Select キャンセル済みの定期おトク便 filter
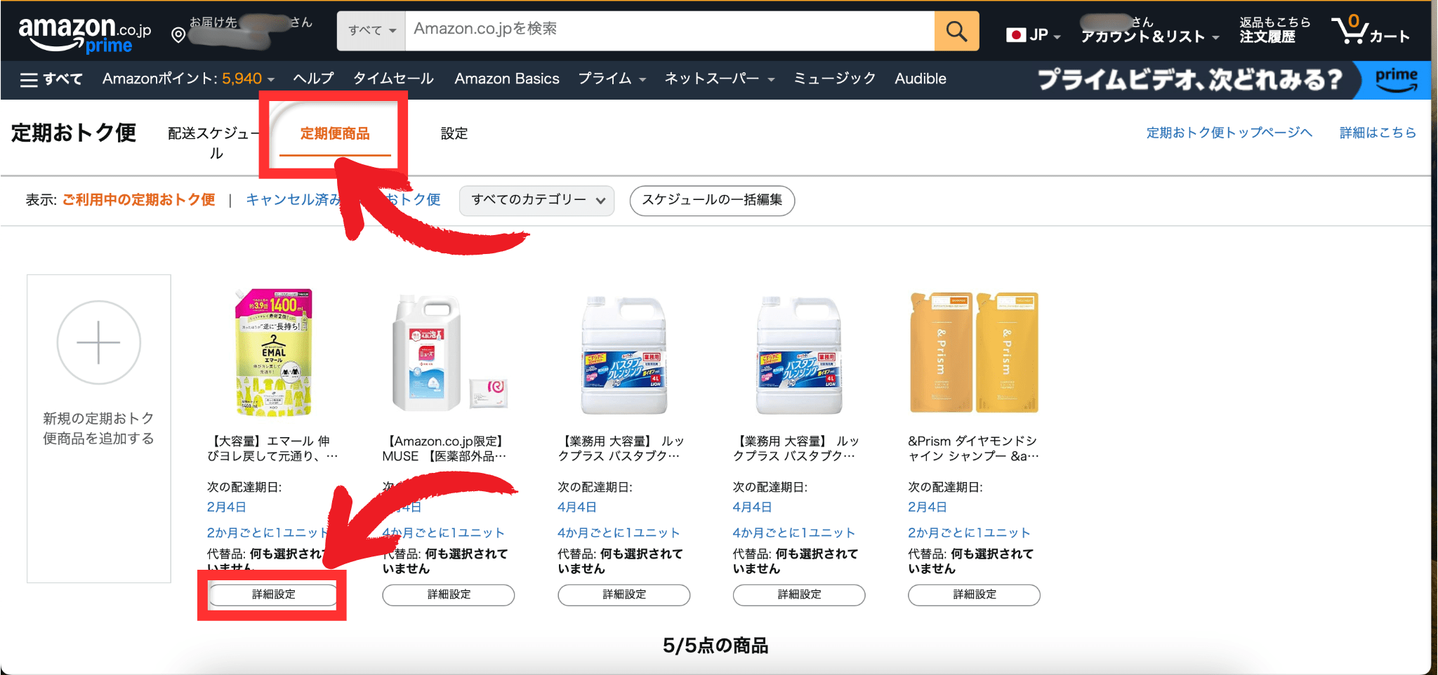This screenshot has width=1438, height=675. coord(343,200)
